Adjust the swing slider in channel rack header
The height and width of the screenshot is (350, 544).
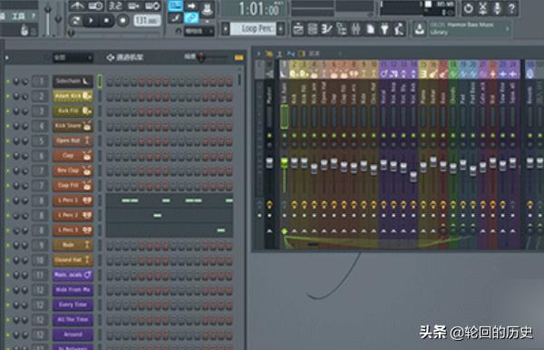tap(214, 57)
